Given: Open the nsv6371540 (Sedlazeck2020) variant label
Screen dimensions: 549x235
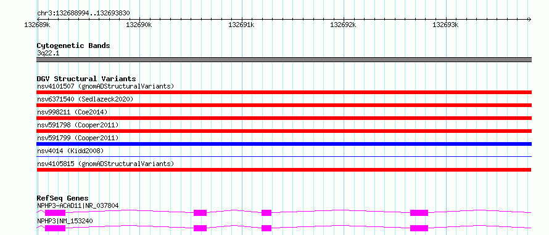Looking at the screenshot, I should point(85,99).
